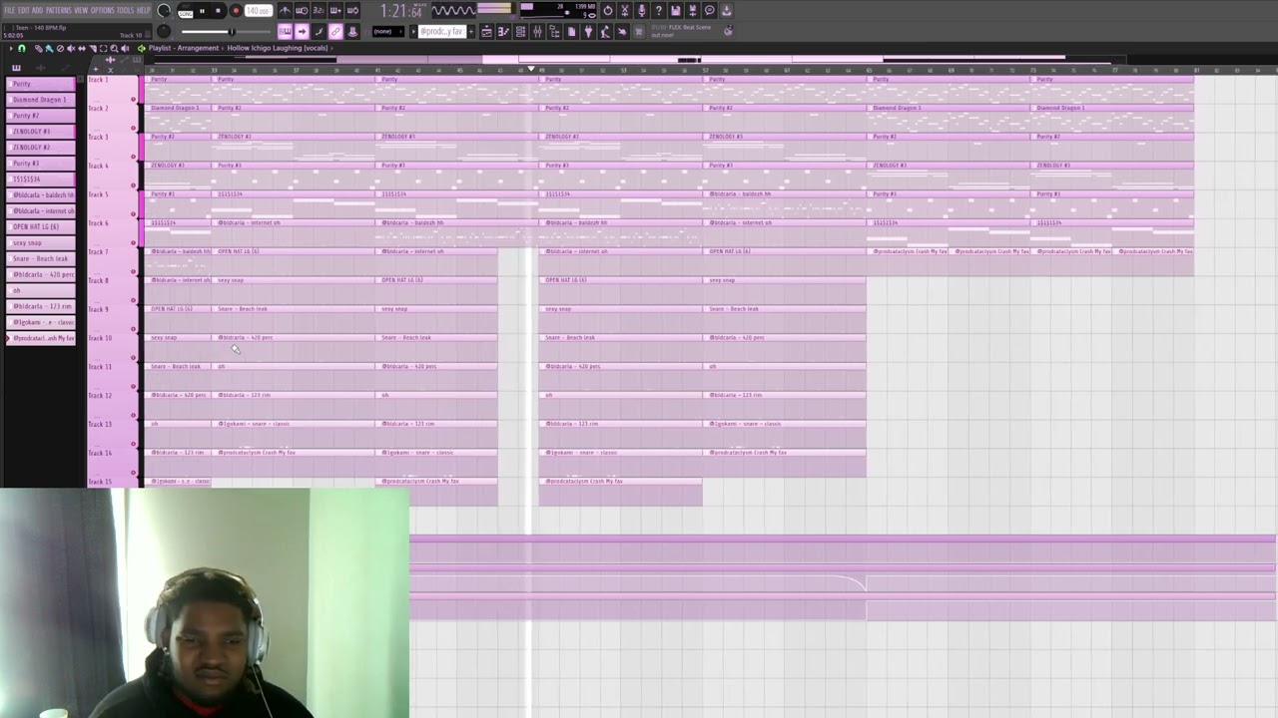The height and width of the screenshot is (718, 1278).
Task: Open the TOOLS menu
Action: pos(125,10)
